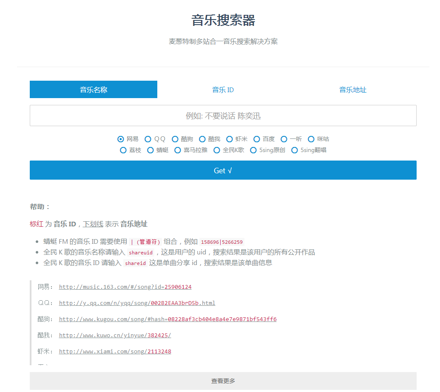Select the 一听 source option
Viewport: 440px width, 392px height.
[x=284, y=139]
